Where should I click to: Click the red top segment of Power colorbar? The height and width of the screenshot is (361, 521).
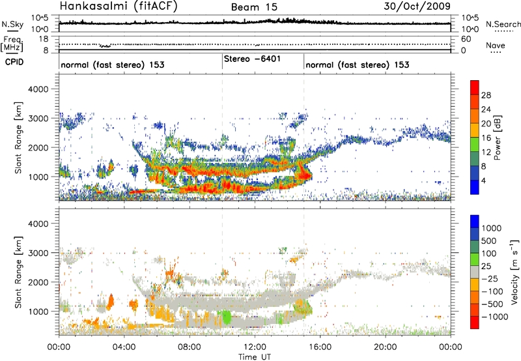click(x=475, y=87)
